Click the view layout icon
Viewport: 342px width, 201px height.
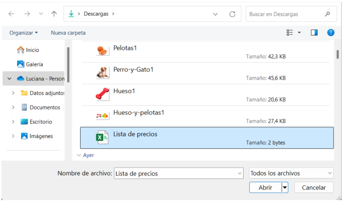[290, 33]
